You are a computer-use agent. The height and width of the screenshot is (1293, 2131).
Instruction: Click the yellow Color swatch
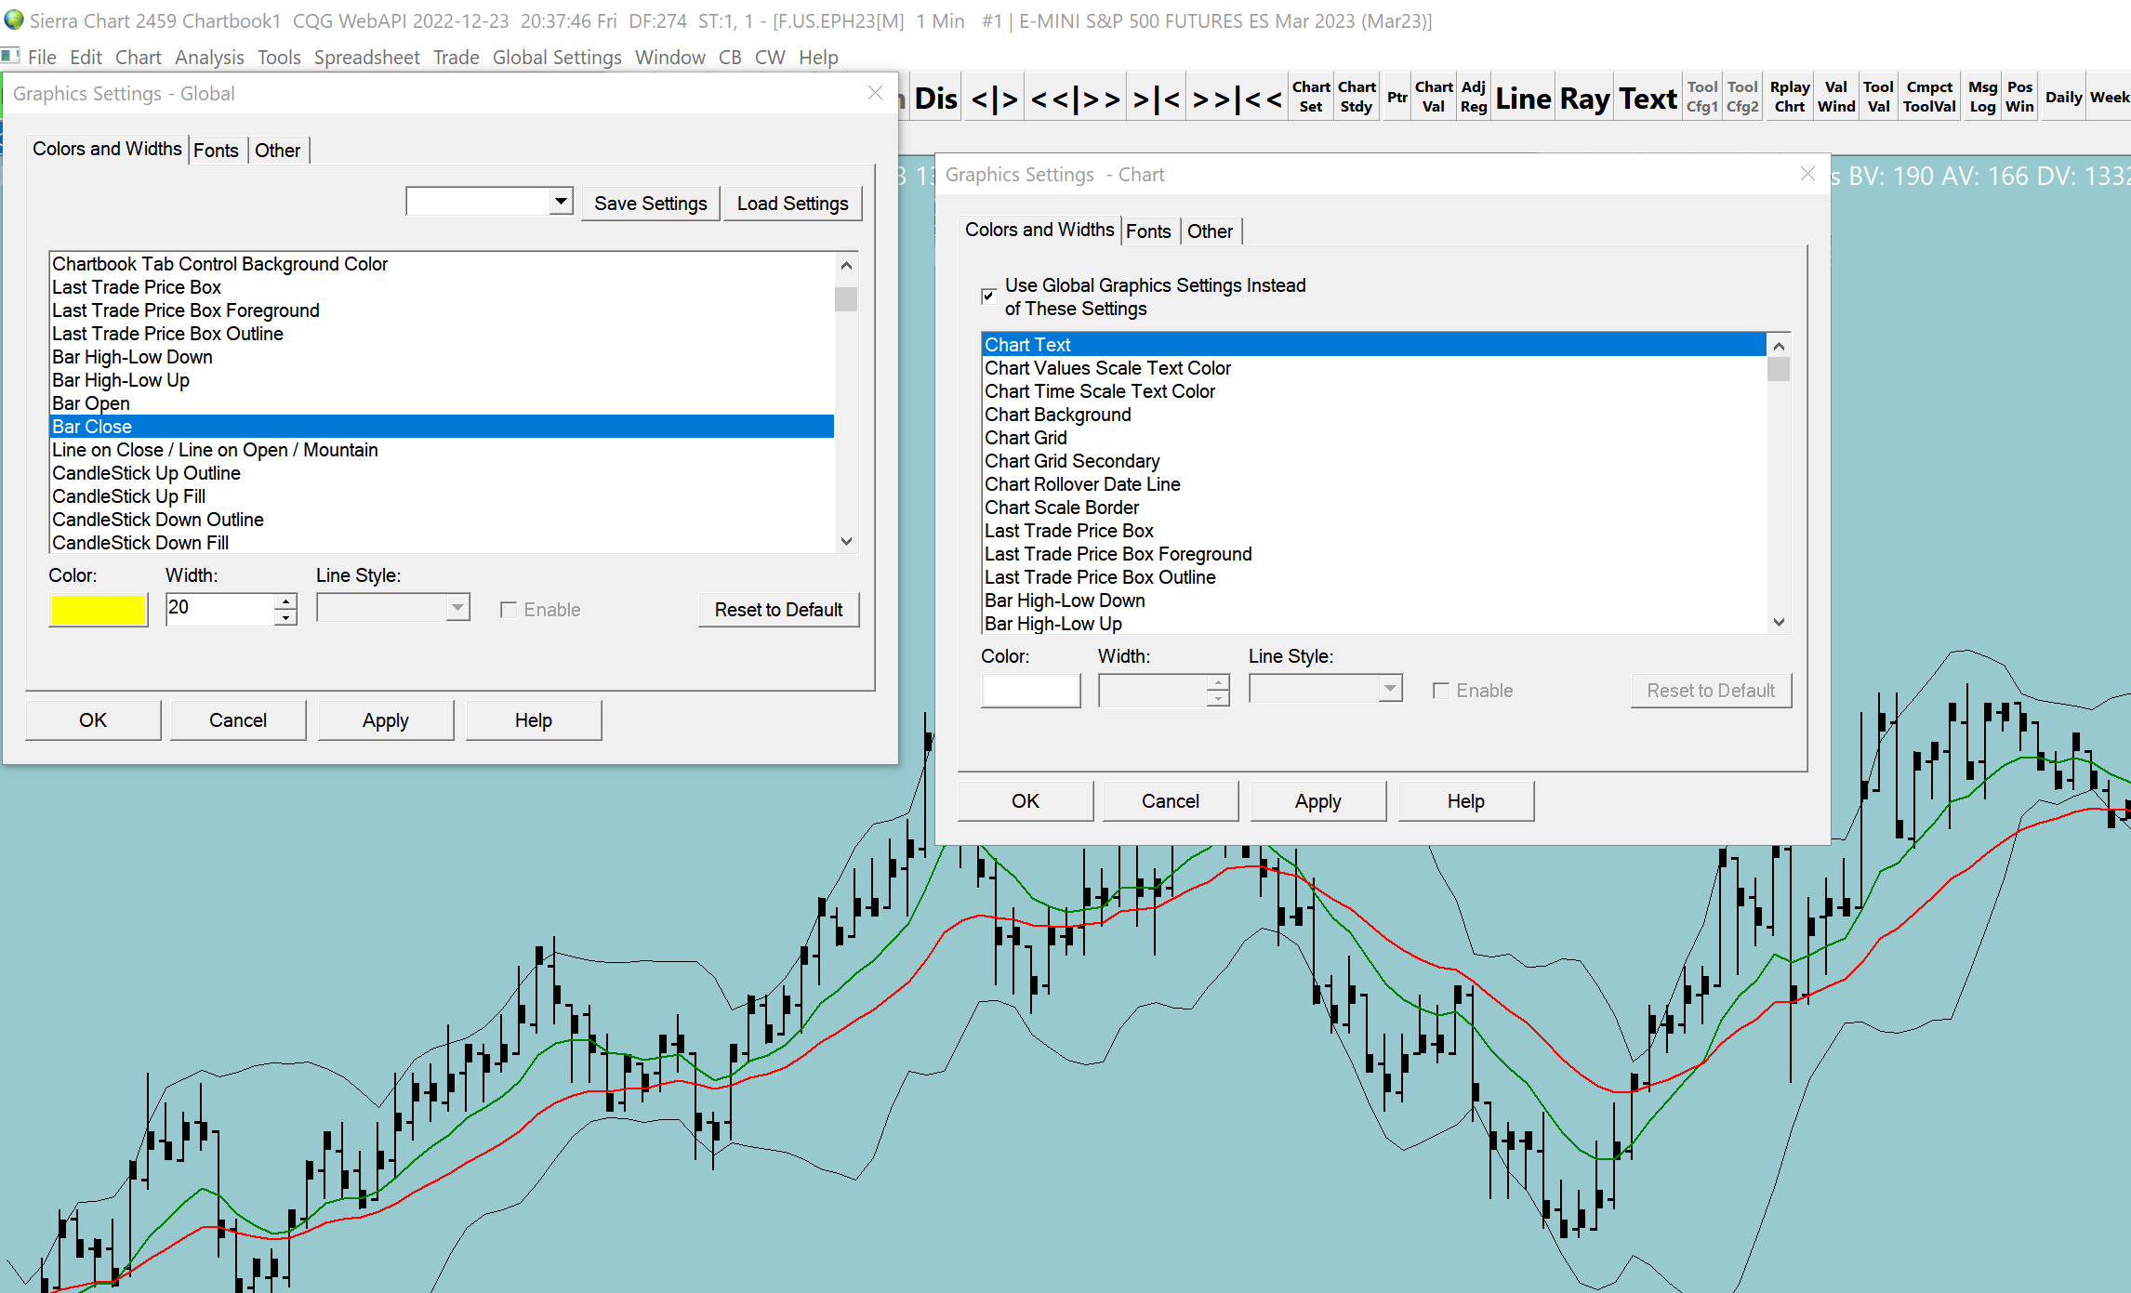99,610
